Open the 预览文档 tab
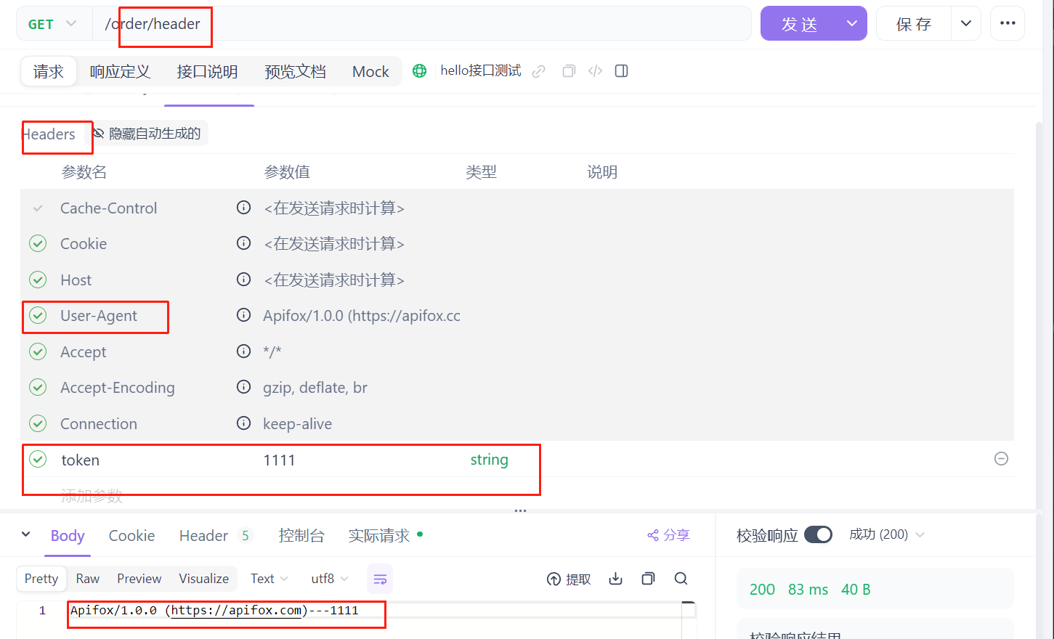 295,71
